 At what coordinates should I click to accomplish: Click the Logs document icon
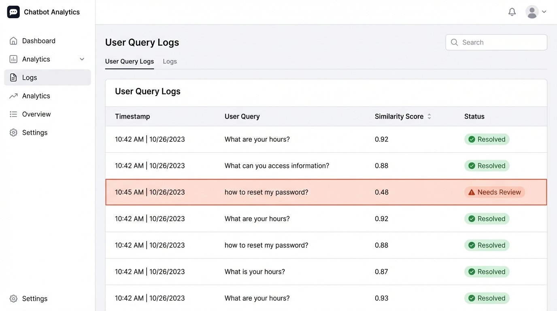click(14, 77)
